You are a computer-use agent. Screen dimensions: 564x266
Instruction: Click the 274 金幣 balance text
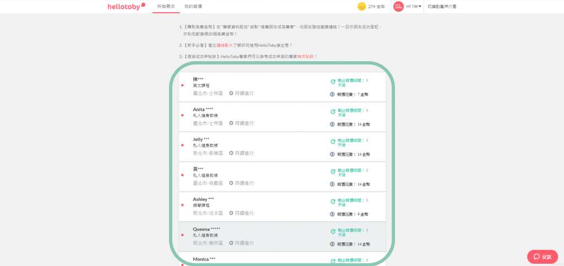pyautogui.click(x=377, y=7)
